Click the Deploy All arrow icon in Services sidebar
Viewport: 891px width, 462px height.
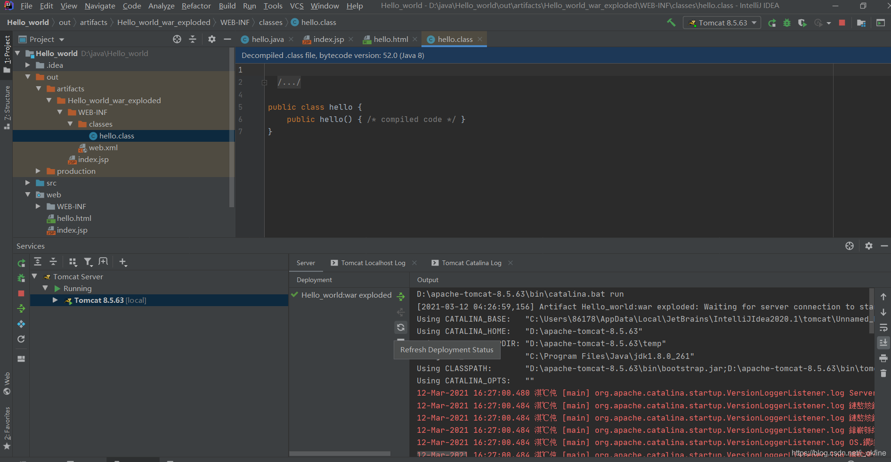21,308
